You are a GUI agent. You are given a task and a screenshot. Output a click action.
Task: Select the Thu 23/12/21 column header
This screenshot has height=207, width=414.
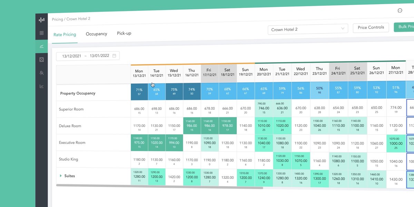coord(319,71)
